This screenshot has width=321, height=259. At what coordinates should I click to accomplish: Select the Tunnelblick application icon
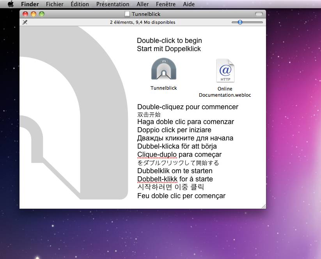164,69
